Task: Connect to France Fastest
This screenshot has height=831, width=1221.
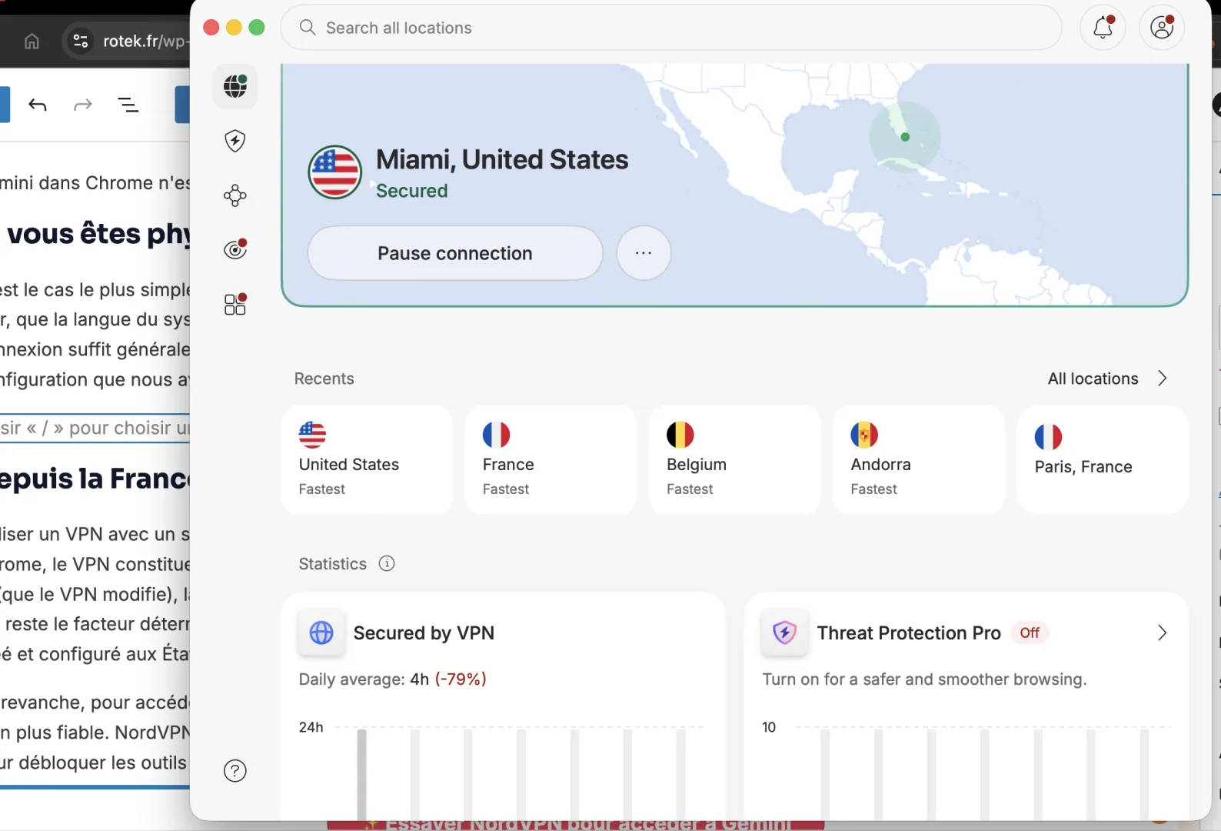Action: tap(551, 459)
